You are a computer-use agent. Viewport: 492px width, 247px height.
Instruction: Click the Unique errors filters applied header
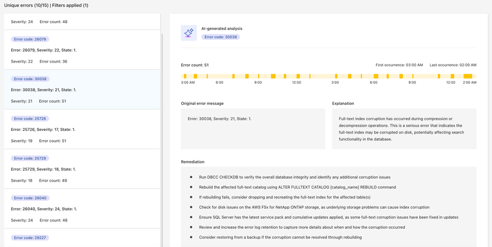[x=46, y=5]
